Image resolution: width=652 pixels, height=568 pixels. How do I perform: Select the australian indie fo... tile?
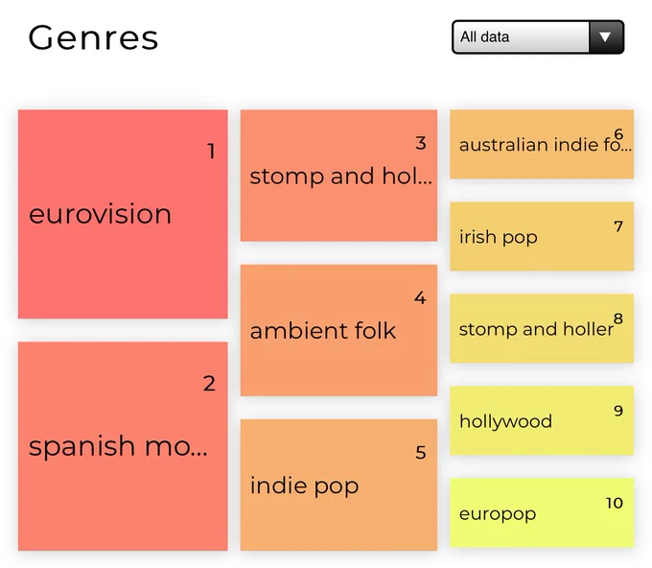point(542,144)
